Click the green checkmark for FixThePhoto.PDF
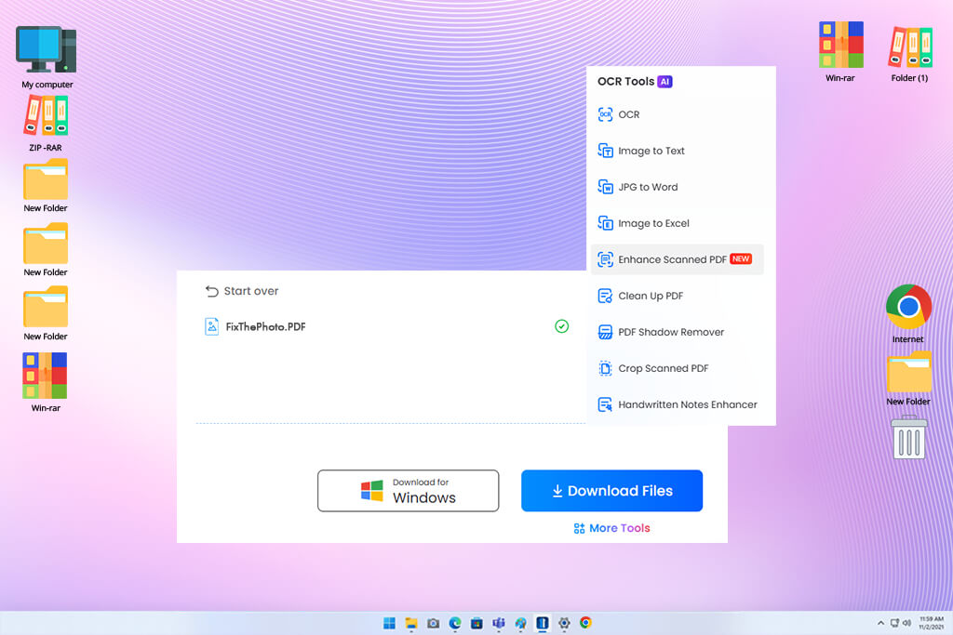 (561, 326)
